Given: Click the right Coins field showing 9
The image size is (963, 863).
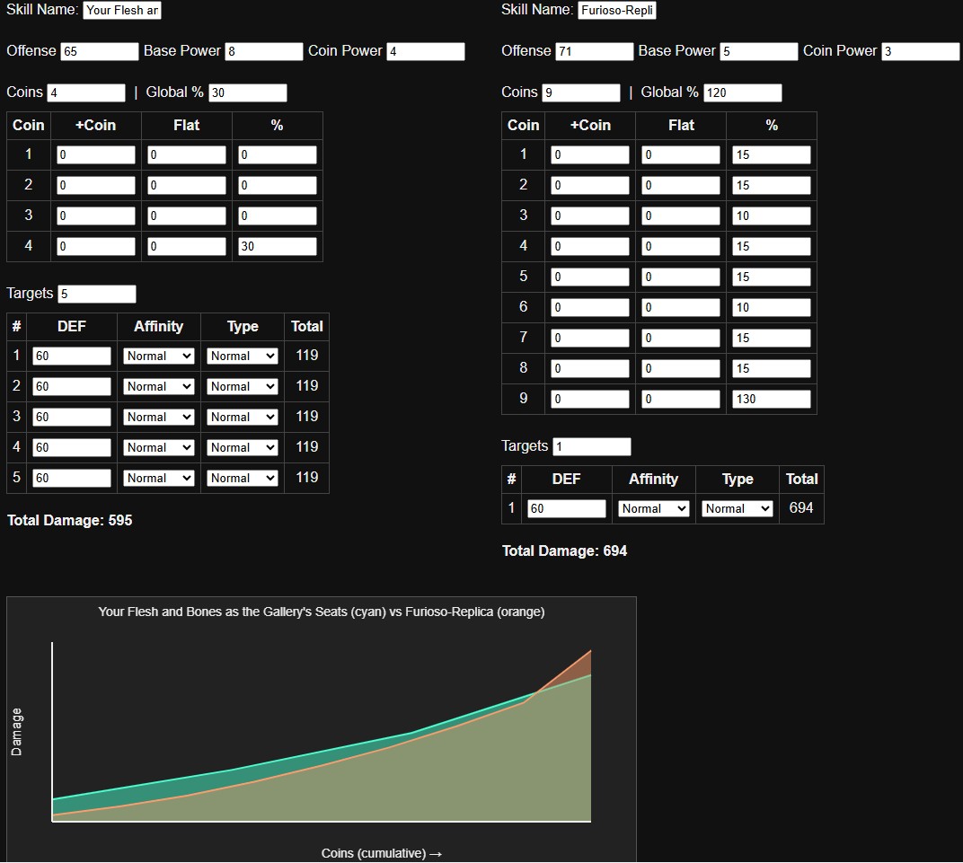Looking at the screenshot, I should click(581, 92).
